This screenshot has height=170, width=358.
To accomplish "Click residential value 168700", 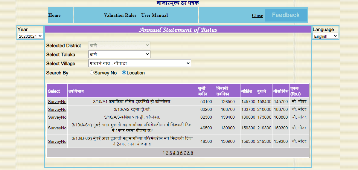I will point(228,109).
